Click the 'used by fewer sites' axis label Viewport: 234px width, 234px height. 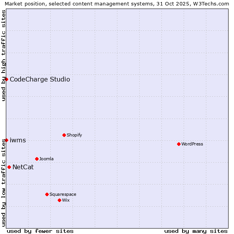pos(40,231)
